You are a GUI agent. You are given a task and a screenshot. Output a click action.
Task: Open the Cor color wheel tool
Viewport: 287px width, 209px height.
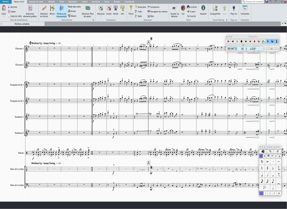tap(183, 8)
